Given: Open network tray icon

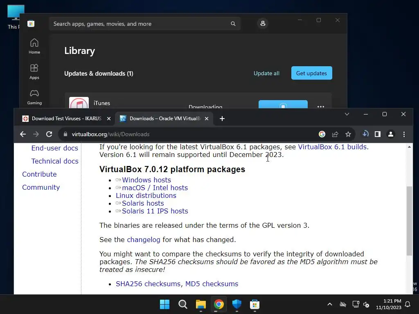Looking at the screenshot, I should click(356, 304).
